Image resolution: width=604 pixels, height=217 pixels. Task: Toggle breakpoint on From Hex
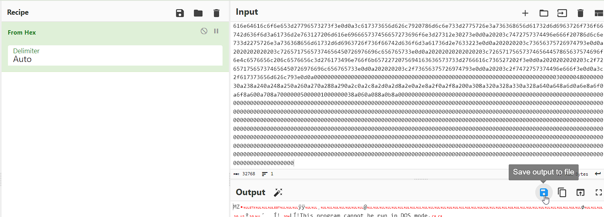(x=216, y=31)
